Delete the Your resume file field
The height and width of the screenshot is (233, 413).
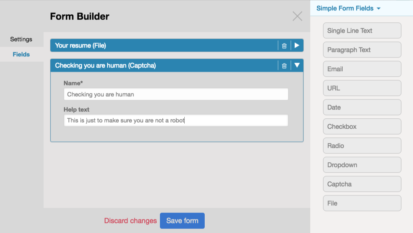(x=284, y=46)
